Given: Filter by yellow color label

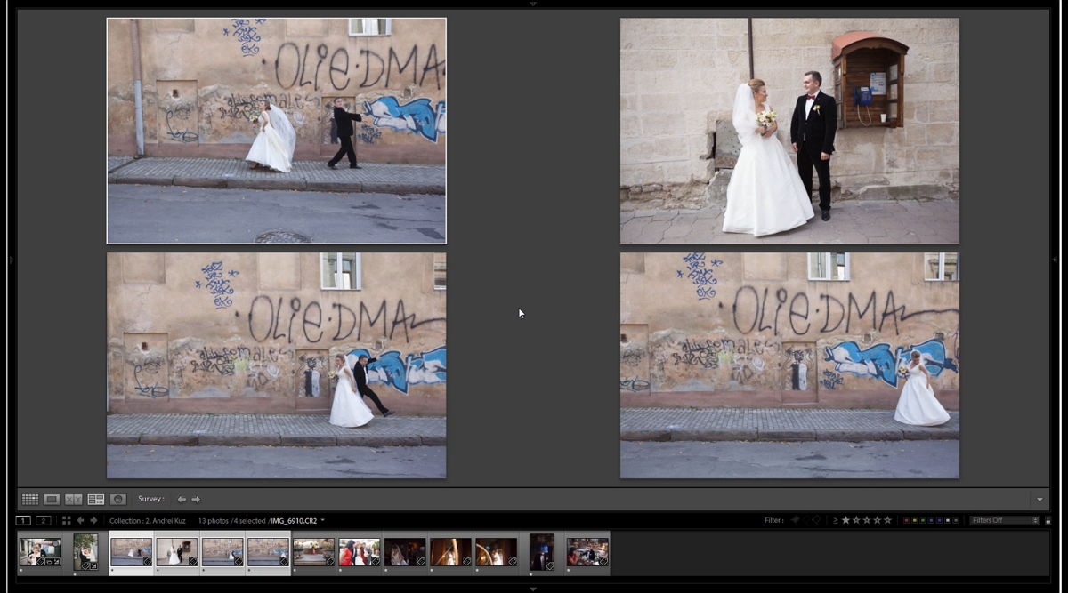Looking at the screenshot, I should point(913,520).
